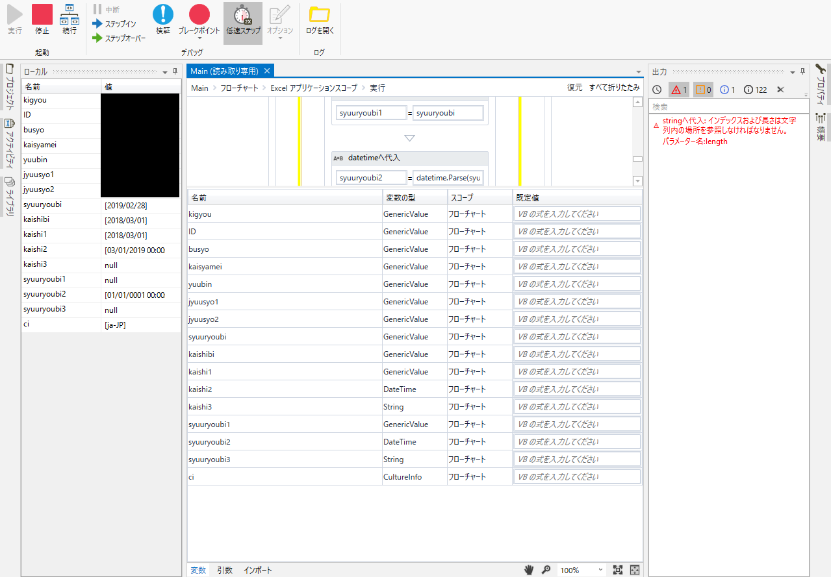The width and height of the screenshot is (831, 577).
Task: Open type dropdown for kaishi2 DateTime
Action: (415, 389)
